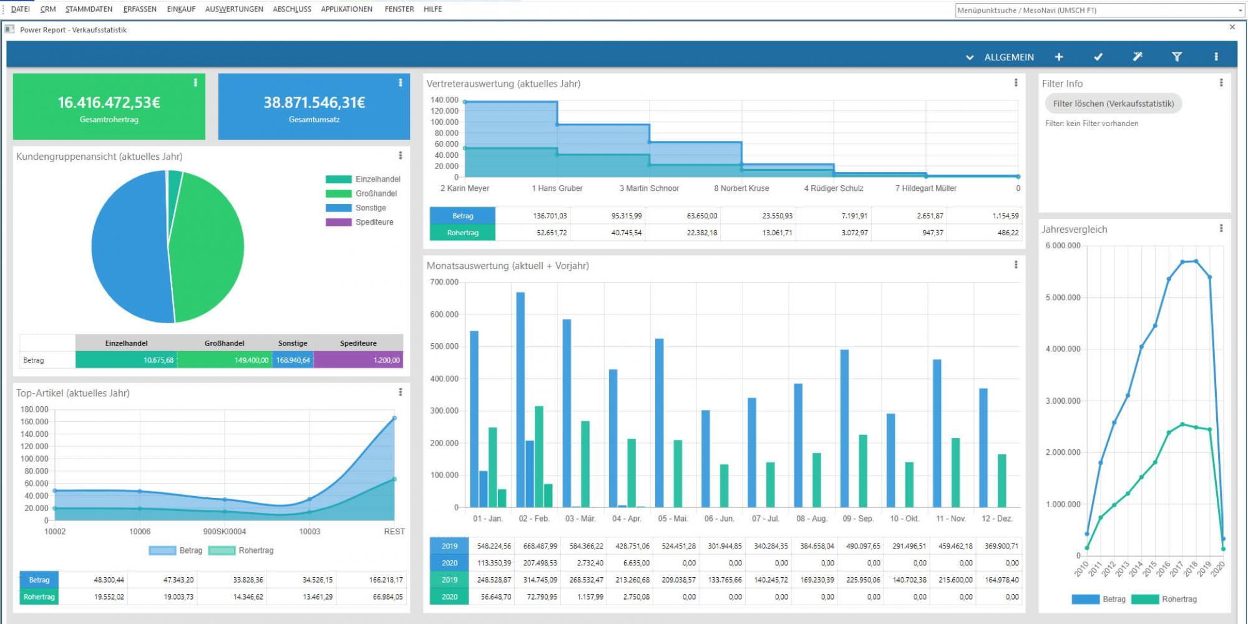
Task: Click the blue 02 - Feb. 2019 bar
Action: [520, 399]
